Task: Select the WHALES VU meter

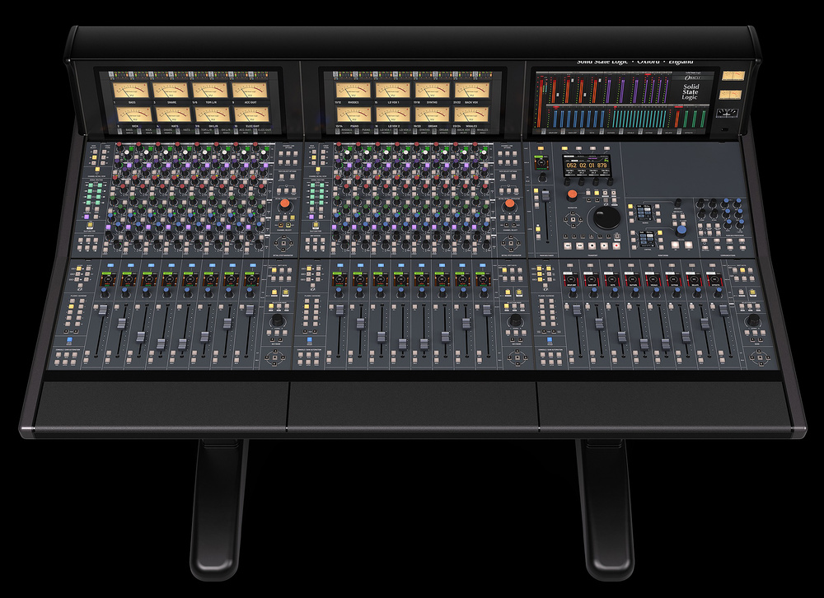Action: 470,114
